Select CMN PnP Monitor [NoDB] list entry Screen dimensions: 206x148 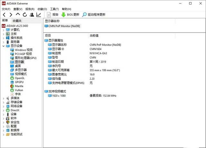pyautogui.click(x=62, y=26)
